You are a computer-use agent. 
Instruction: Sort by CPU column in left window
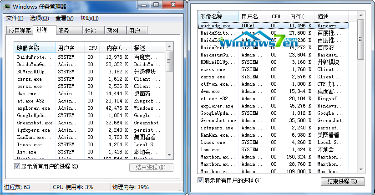coord(92,48)
